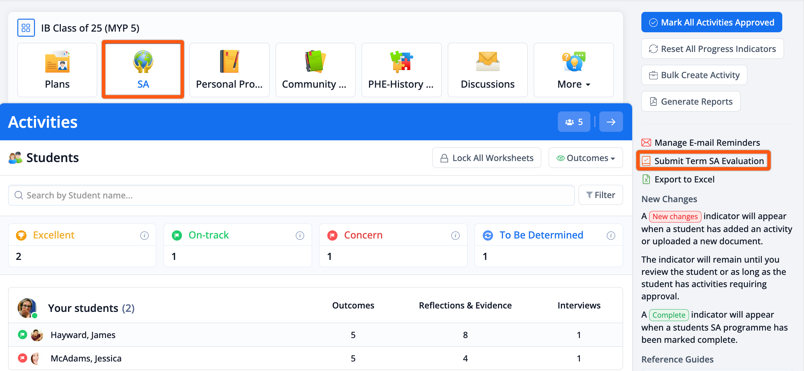Screen dimensions: 804x371
Task: Click info icon on On-track card
Action: click(x=300, y=235)
